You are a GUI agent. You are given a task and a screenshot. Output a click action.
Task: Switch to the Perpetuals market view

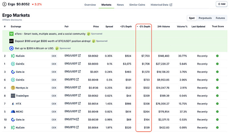(205, 18)
